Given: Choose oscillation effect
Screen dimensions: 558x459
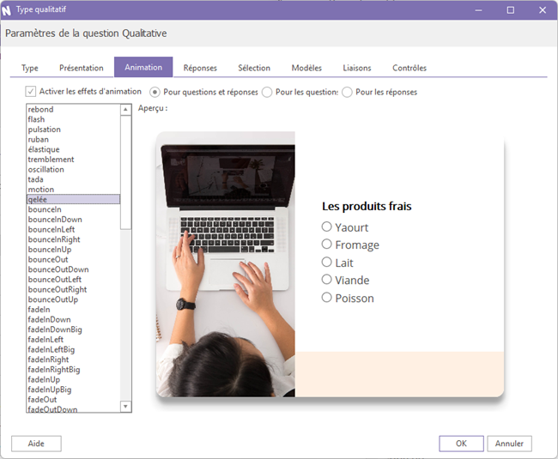Looking at the screenshot, I should [x=74, y=169].
